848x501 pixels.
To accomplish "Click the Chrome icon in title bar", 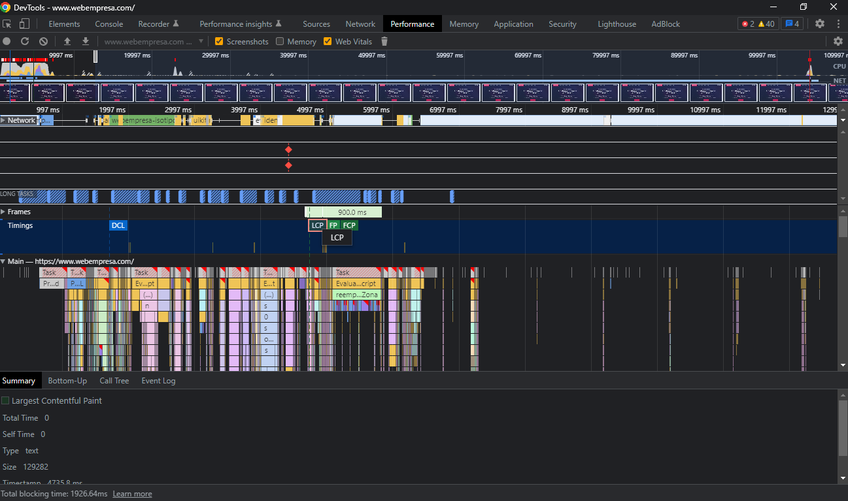I will (6, 7).
